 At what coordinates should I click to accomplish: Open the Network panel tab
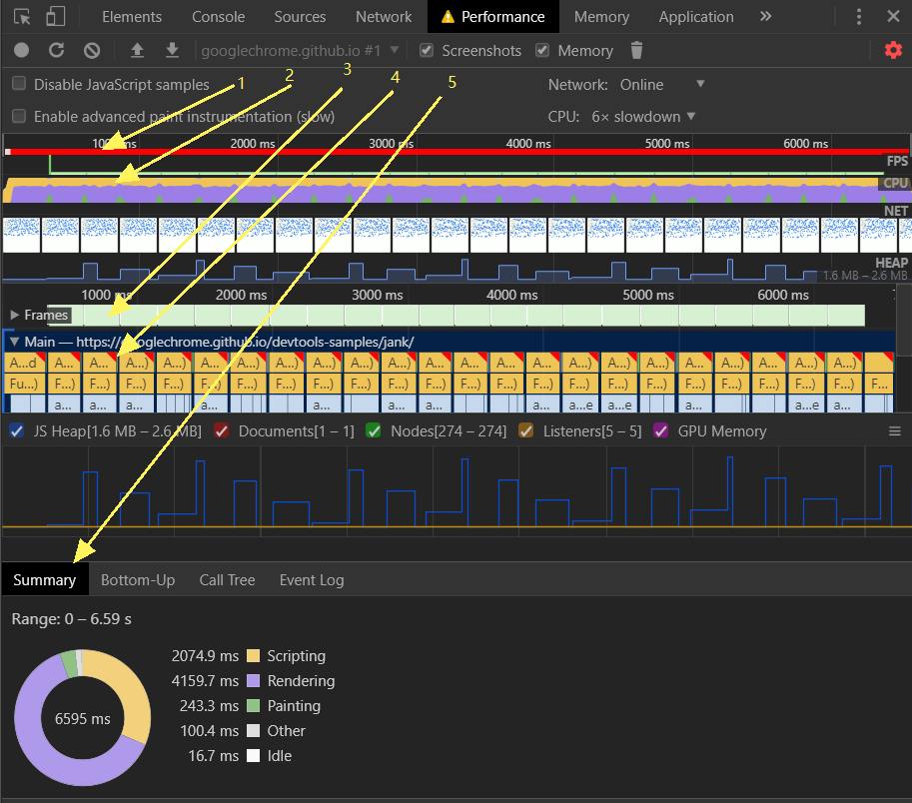click(x=384, y=17)
